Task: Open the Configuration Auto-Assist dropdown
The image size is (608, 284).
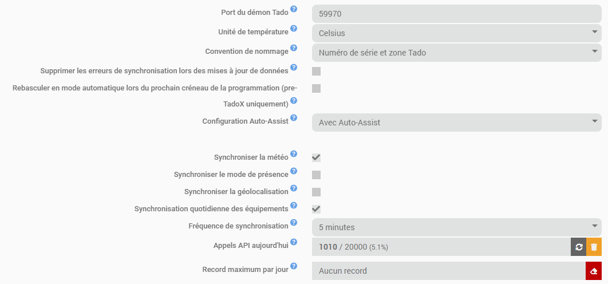Action: tap(456, 123)
